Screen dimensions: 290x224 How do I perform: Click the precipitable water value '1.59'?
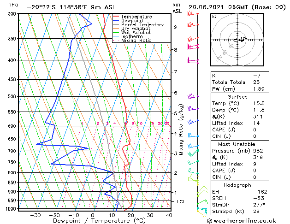coord(259,89)
